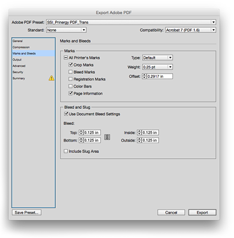This screenshot has height=238, width=234.
Task: Click the Save Preset button
Action: (x=26, y=213)
